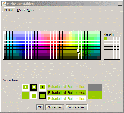Image resolution: width=124 pixels, height=113 pixels.
Task: Choose the pure blue swatch in palette
Action: pyautogui.click(x=24, y=45)
